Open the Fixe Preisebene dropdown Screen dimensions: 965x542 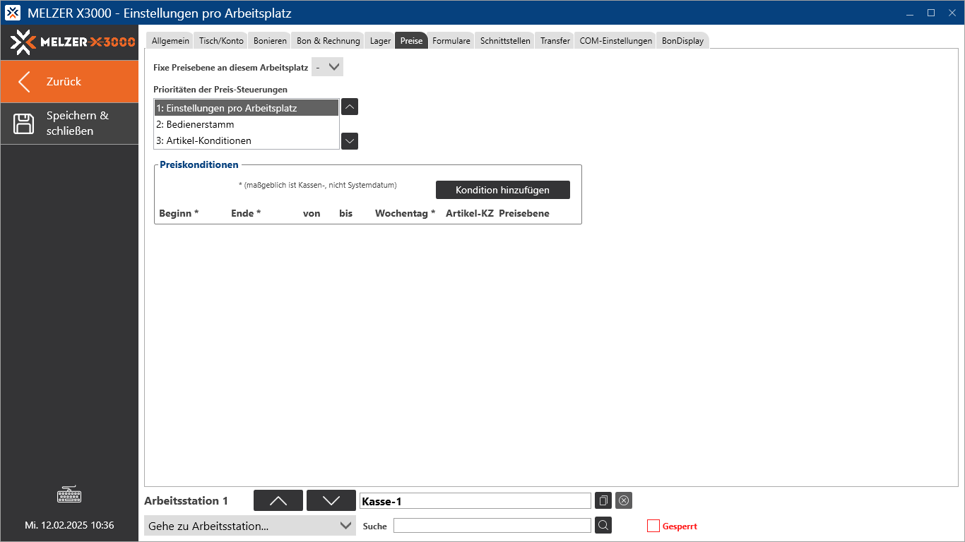coord(327,66)
